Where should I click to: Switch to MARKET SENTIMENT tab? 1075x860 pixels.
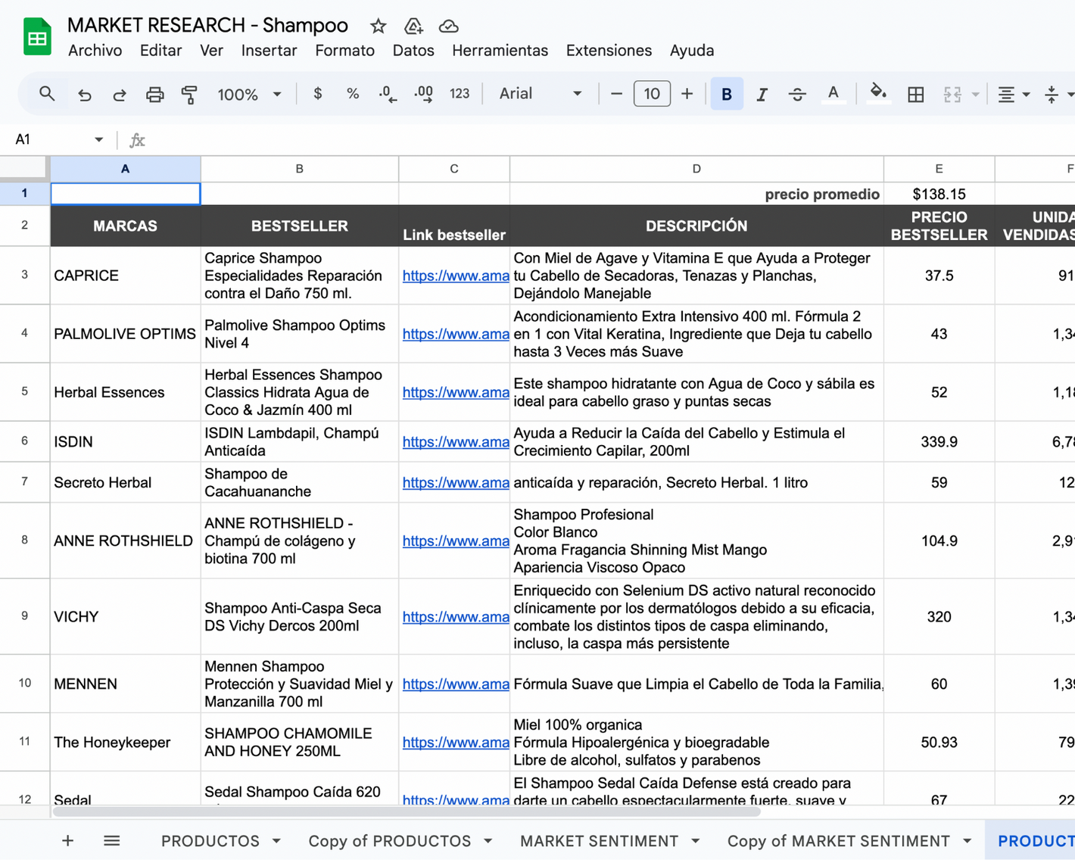point(599,841)
